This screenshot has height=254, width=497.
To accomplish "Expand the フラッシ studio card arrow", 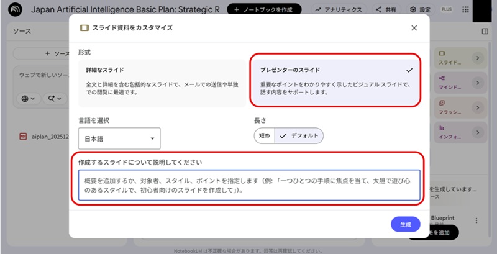I will [478, 107].
